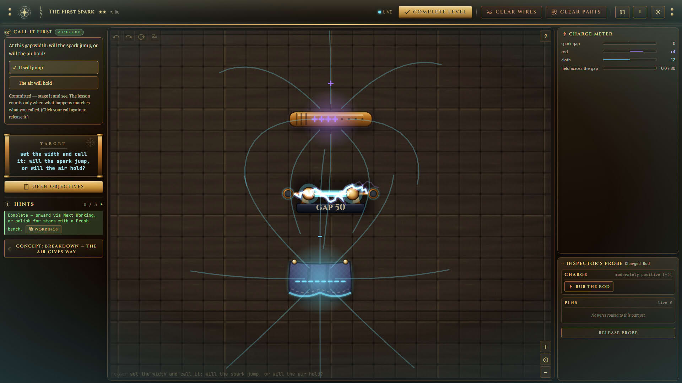Choose 'It will jump' prediction
The height and width of the screenshot is (383, 682).
point(54,67)
